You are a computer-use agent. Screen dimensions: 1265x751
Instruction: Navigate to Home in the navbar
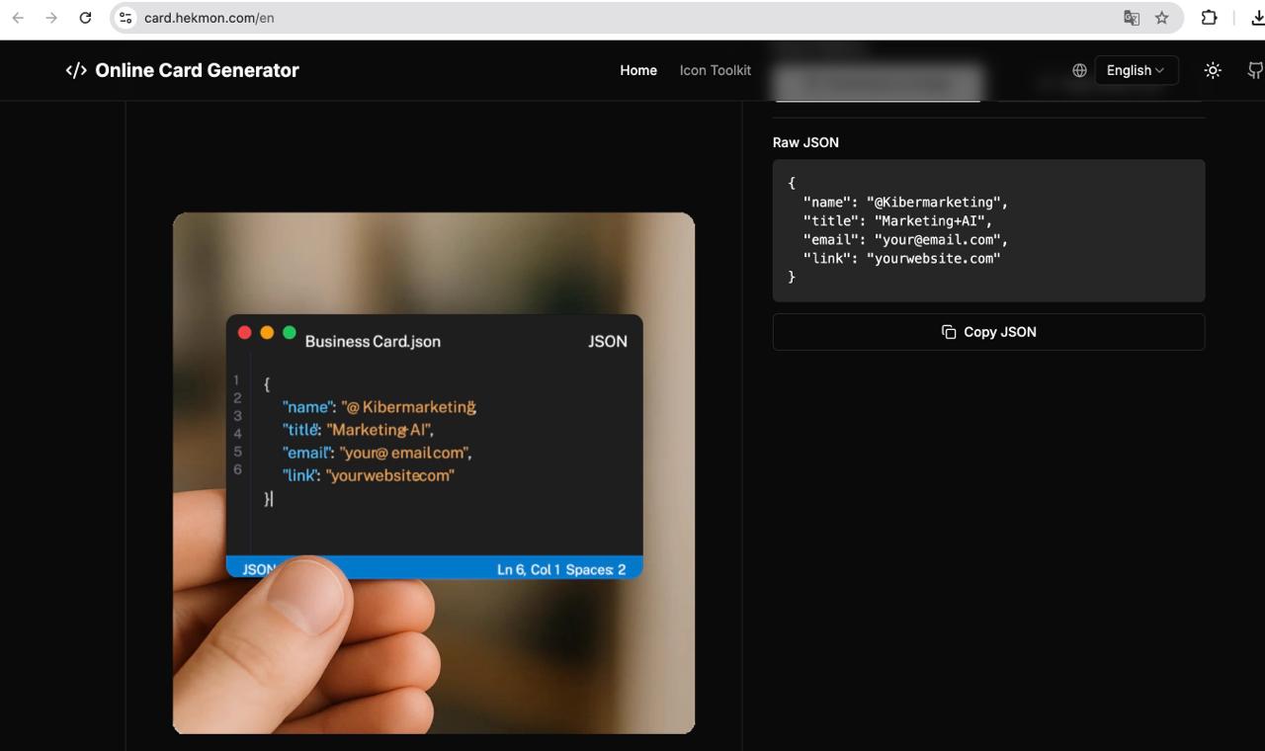pyautogui.click(x=638, y=70)
